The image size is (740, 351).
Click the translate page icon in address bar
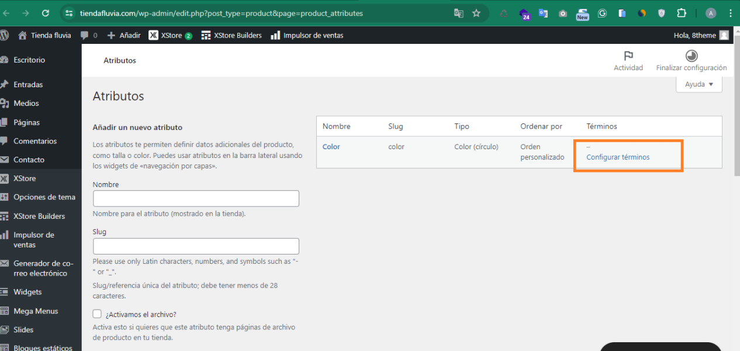pos(459,13)
